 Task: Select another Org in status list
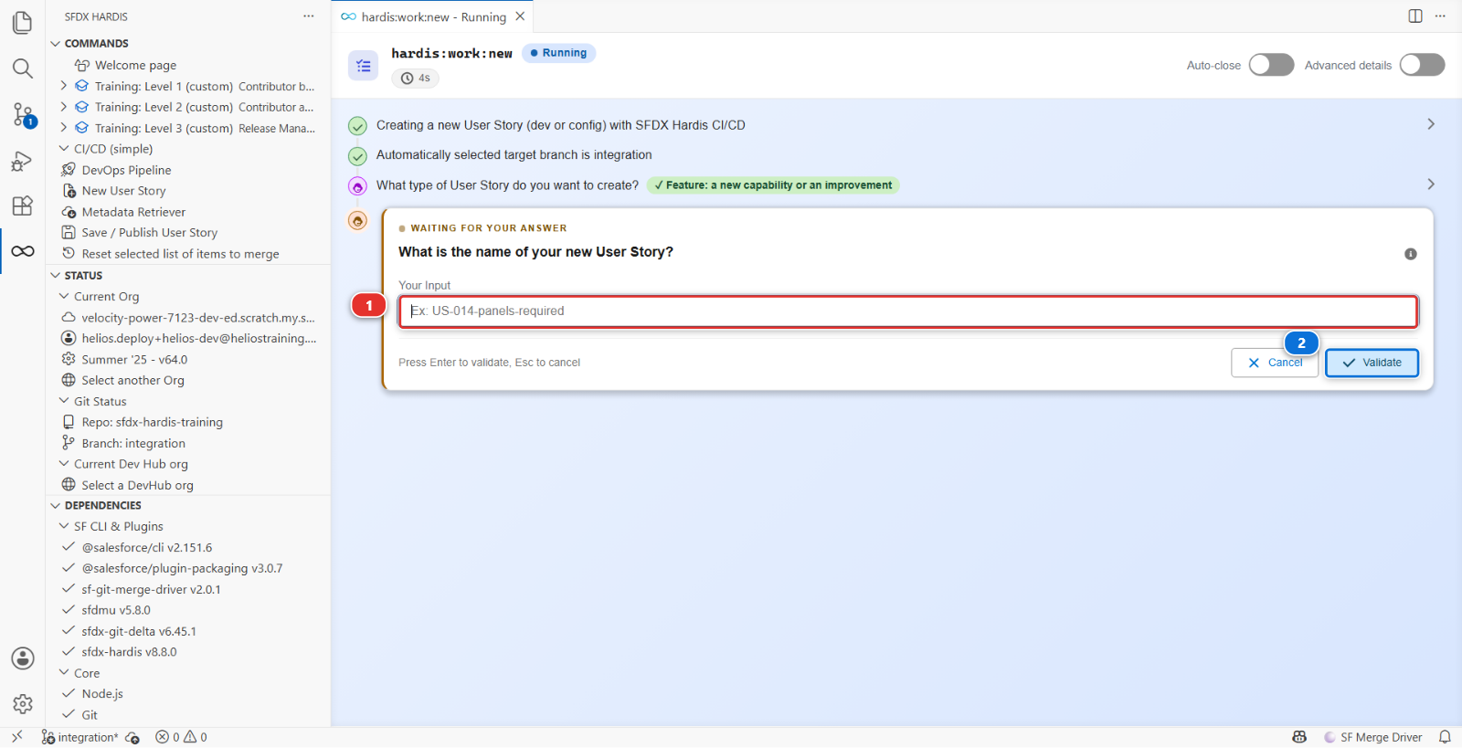point(132,380)
